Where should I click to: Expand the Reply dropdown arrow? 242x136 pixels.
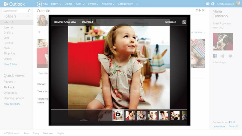[60, 4]
